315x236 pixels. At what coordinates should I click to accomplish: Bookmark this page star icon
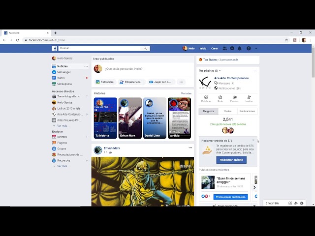tap(286, 40)
